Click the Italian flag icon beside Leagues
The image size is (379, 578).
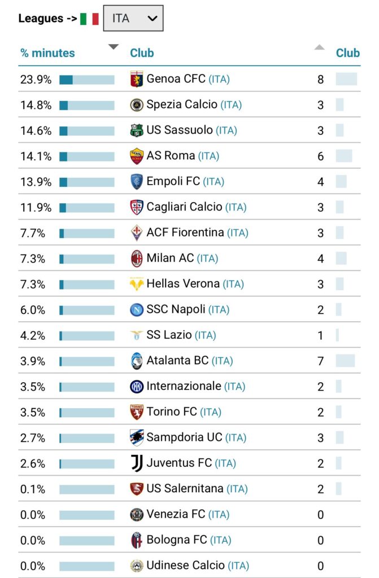(x=90, y=19)
